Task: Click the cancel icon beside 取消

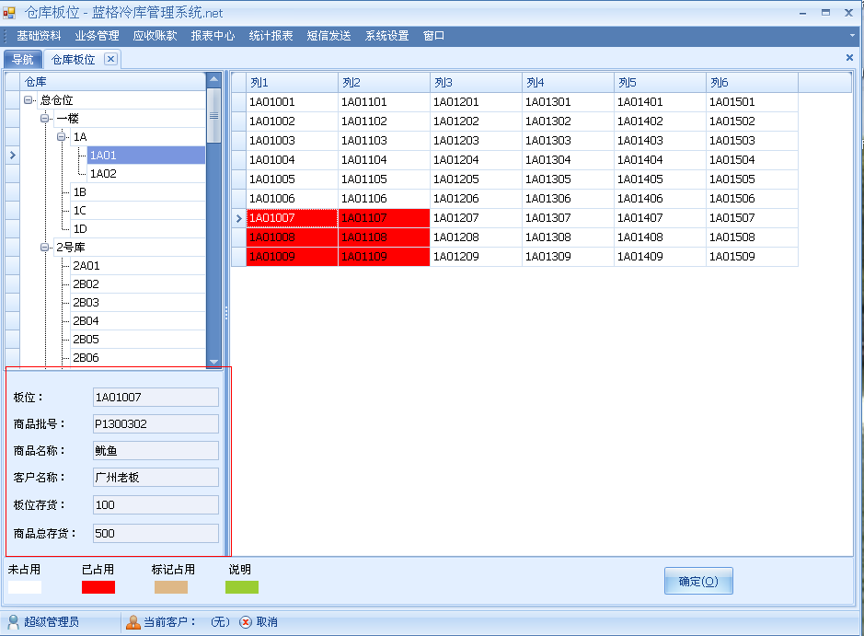Action: pyautogui.click(x=246, y=622)
